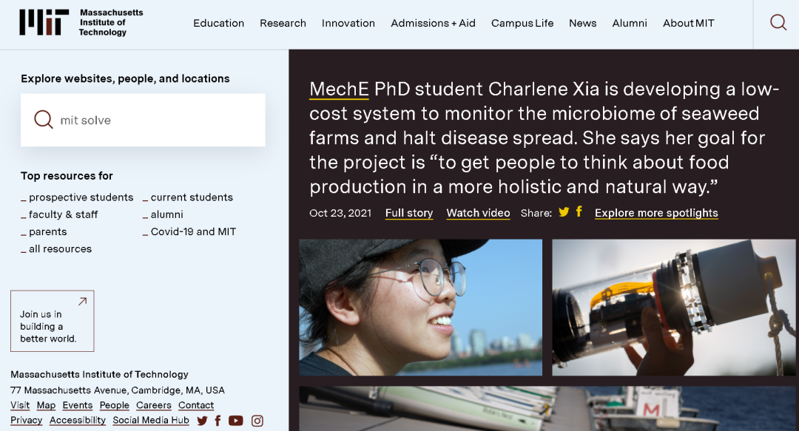
Task: Go to Campus Life section
Action: pyautogui.click(x=522, y=23)
